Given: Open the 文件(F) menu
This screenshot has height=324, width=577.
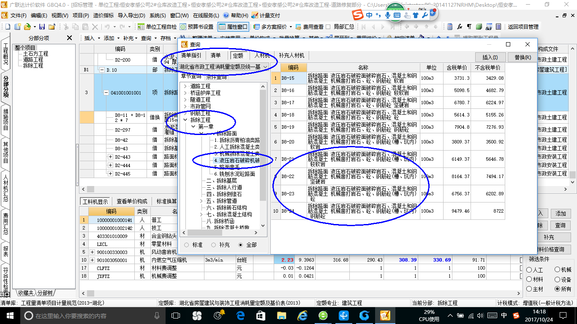Looking at the screenshot, I should 18,15.
